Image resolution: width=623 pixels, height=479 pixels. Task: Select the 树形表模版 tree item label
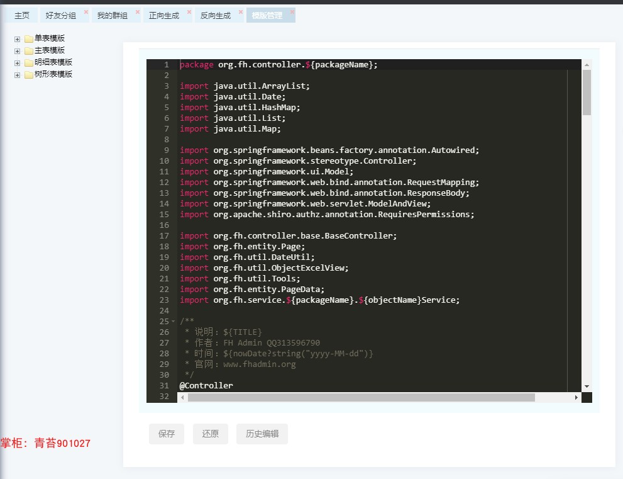pyautogui.click(x=53, y=74)
